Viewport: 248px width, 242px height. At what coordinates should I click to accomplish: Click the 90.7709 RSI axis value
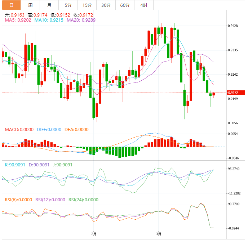[234, 204]
